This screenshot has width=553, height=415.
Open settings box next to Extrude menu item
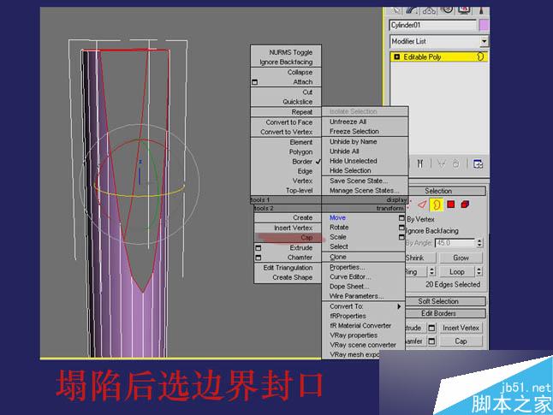tap(259, 248)
